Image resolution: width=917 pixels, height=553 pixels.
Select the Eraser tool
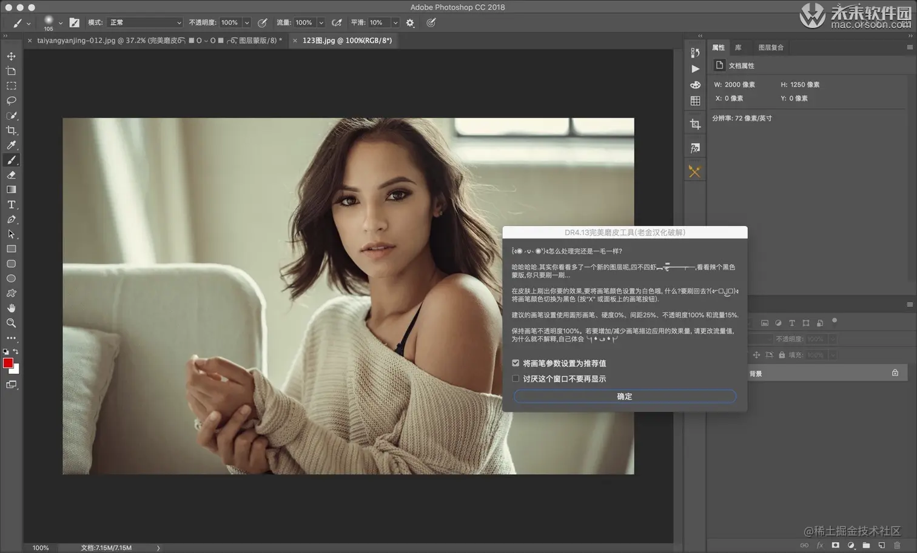tap(11, 175)
